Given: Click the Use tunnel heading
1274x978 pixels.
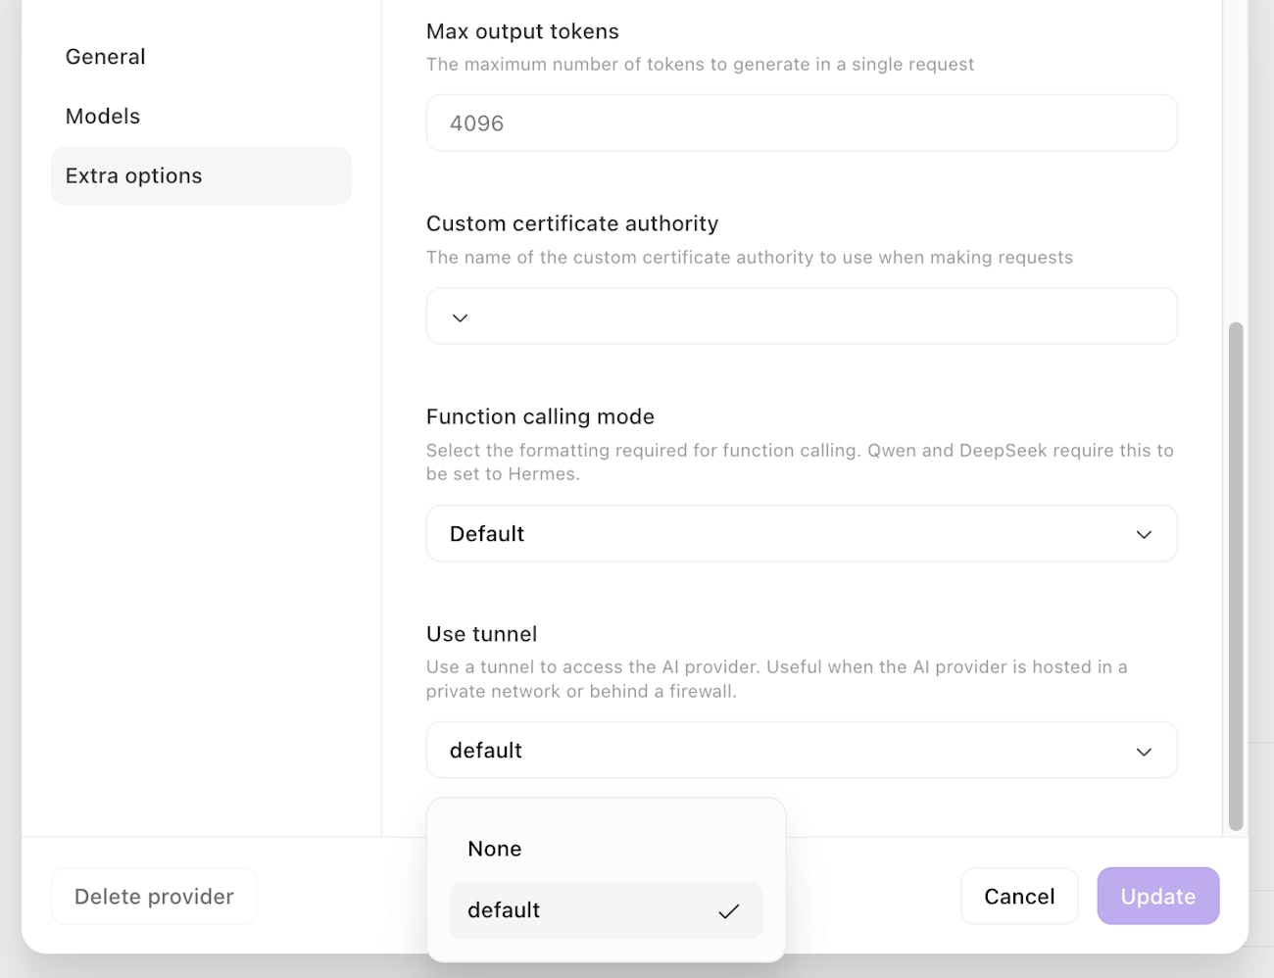Looking at the screenshot, I should tap(482, 634).
